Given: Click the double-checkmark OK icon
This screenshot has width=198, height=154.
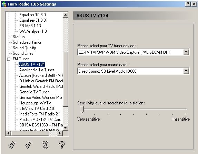Looking at the screenshot, I should coord(12,145).
